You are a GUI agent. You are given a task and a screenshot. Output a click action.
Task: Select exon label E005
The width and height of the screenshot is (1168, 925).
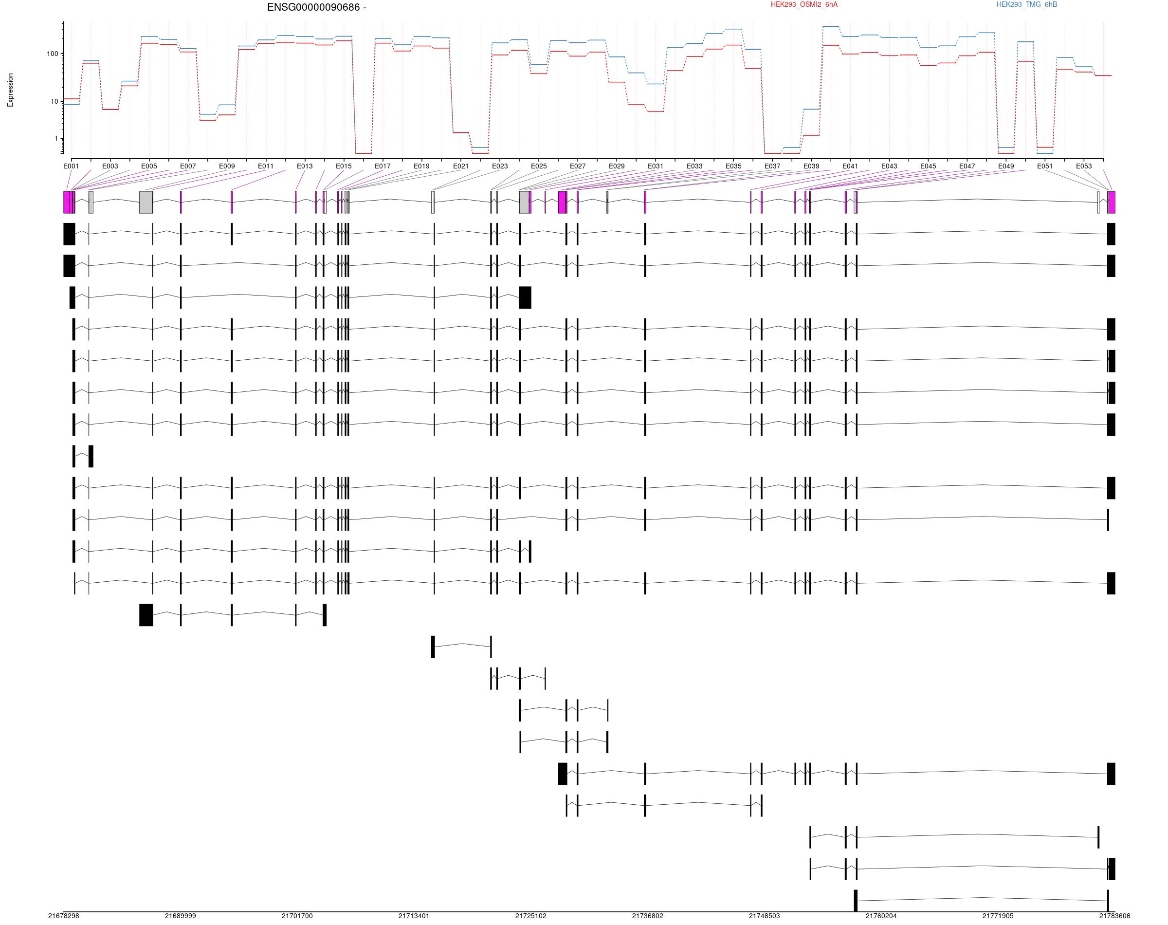click(149, 166)
